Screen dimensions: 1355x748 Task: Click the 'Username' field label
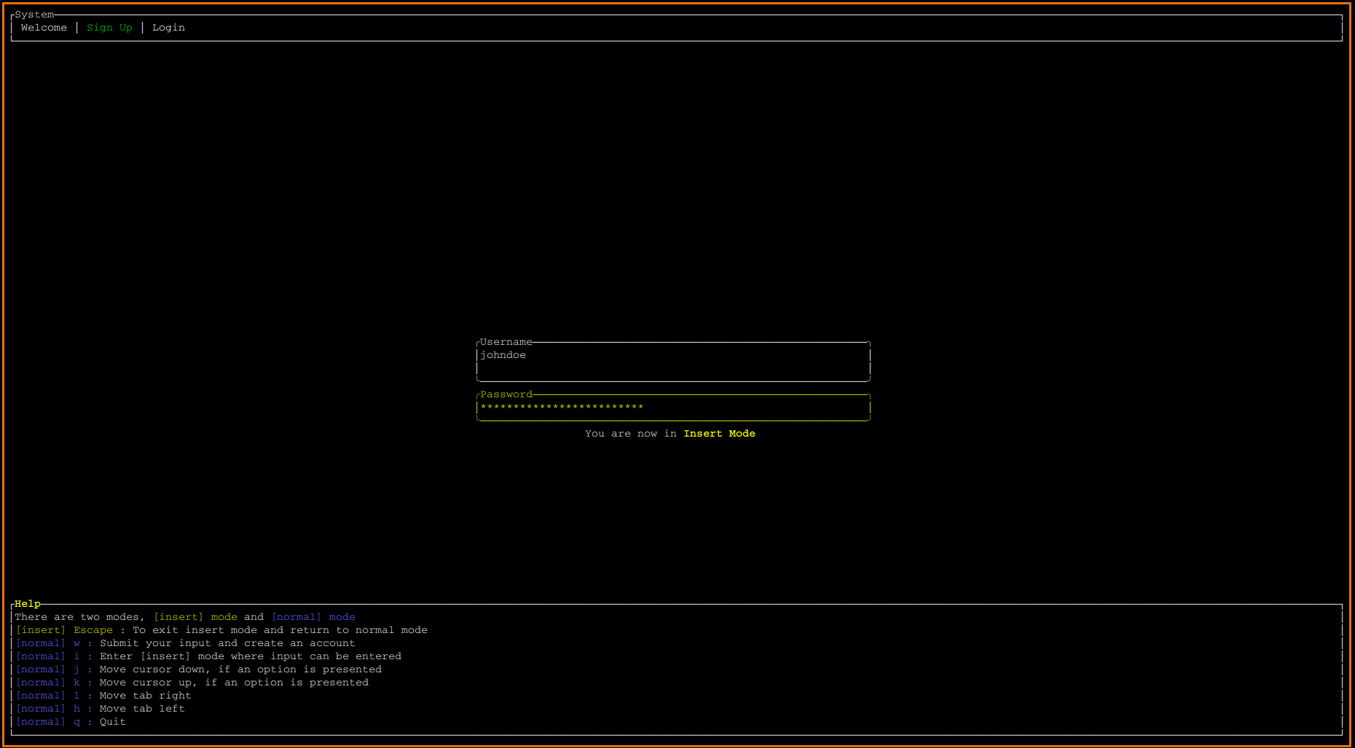(506, 342)
